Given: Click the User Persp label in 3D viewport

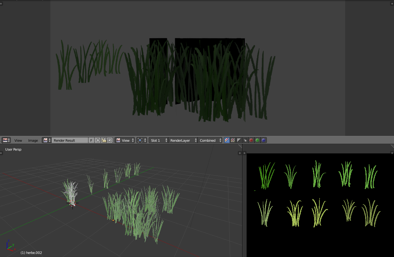Looking at the screenshot, I should click(x=13, y=149).
